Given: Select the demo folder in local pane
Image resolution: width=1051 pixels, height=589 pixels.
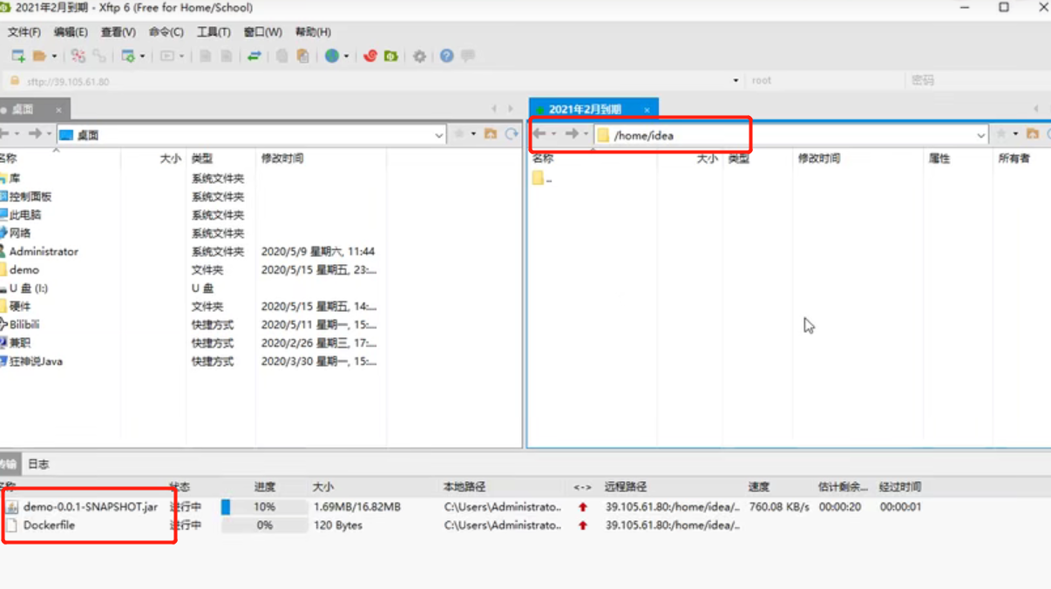Looking at the screenshot, I should click(x=24, y=270).
